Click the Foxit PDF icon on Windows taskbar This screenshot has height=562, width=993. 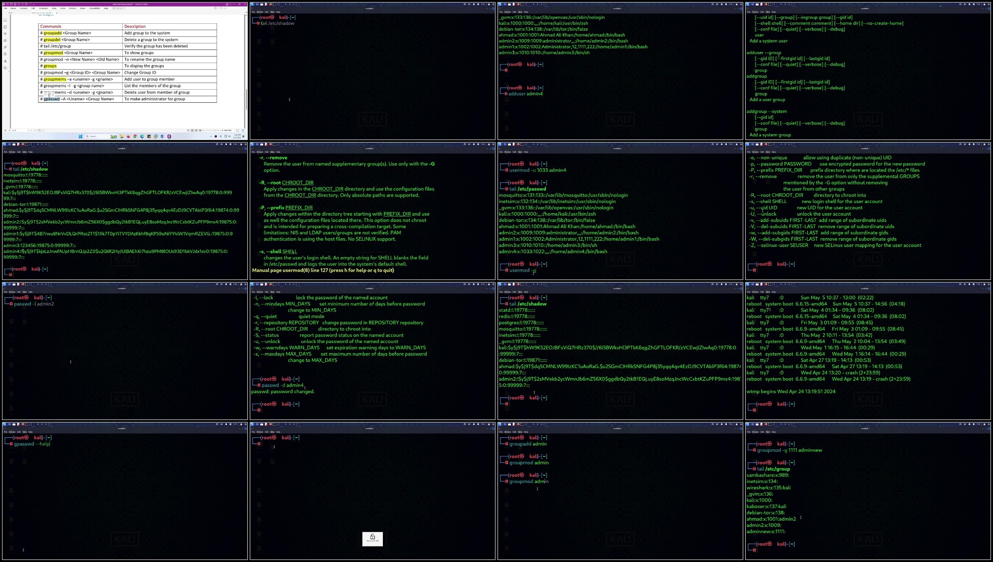[169, 136]
